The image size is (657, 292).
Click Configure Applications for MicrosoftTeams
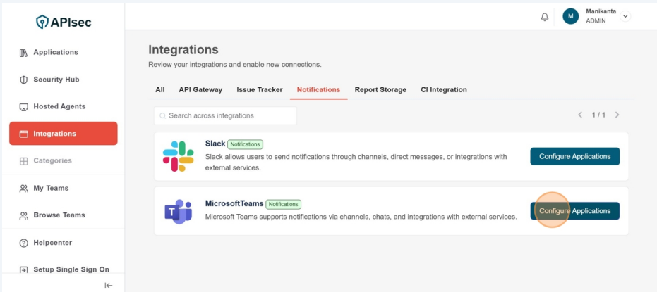point(574,211)
